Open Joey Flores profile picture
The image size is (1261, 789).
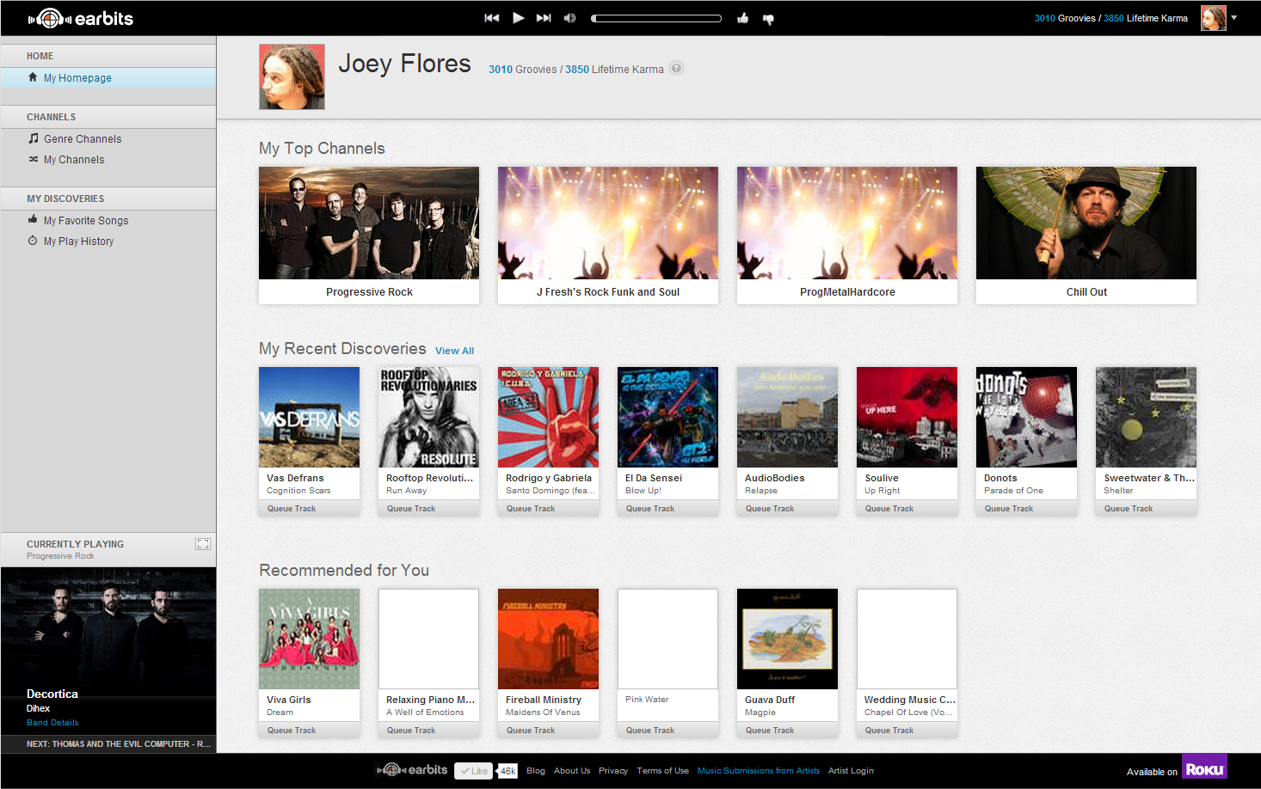292,77
